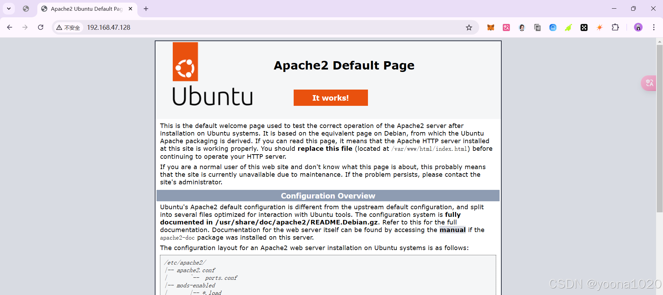Click 'apache2.conf' in the config tree
Viewport: 663px width, 295px height.
point(196,270)
